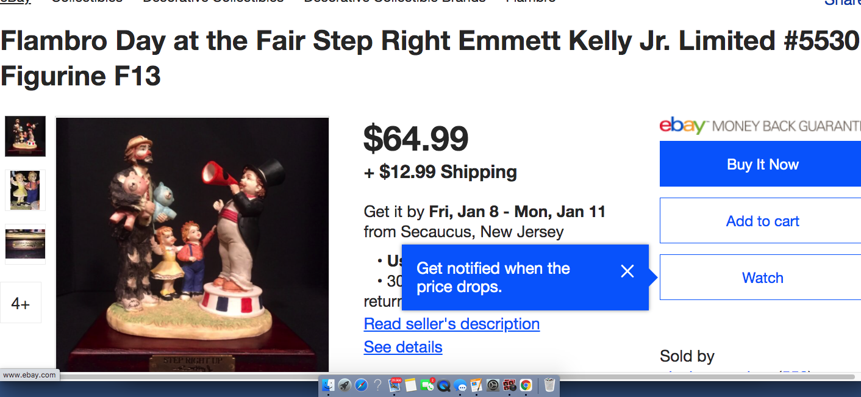Open FaceTime icon in the dock
Viewport: 861px width, 397px height.
coord(427,385)
